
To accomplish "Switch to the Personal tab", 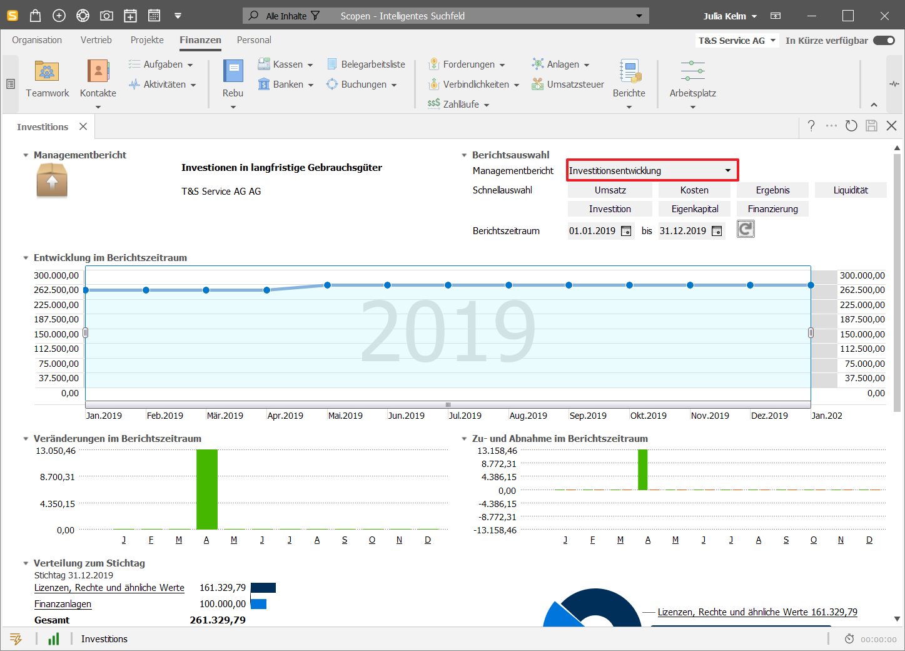I will (x=254, y=40).
